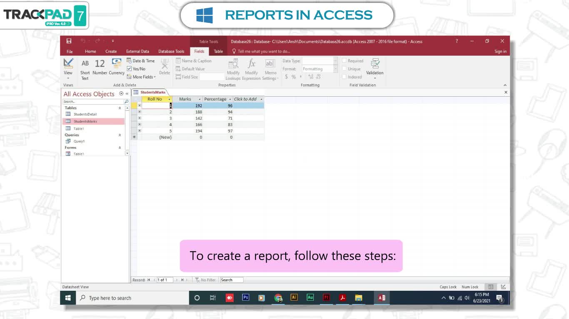Screen dimensions: 569x319
Task: Click the Access icon in the taskbar
Action: click(x=382, y=298)
